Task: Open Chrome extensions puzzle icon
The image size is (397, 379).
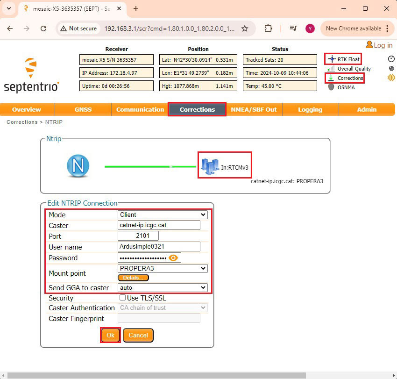Action: point(268,29)
